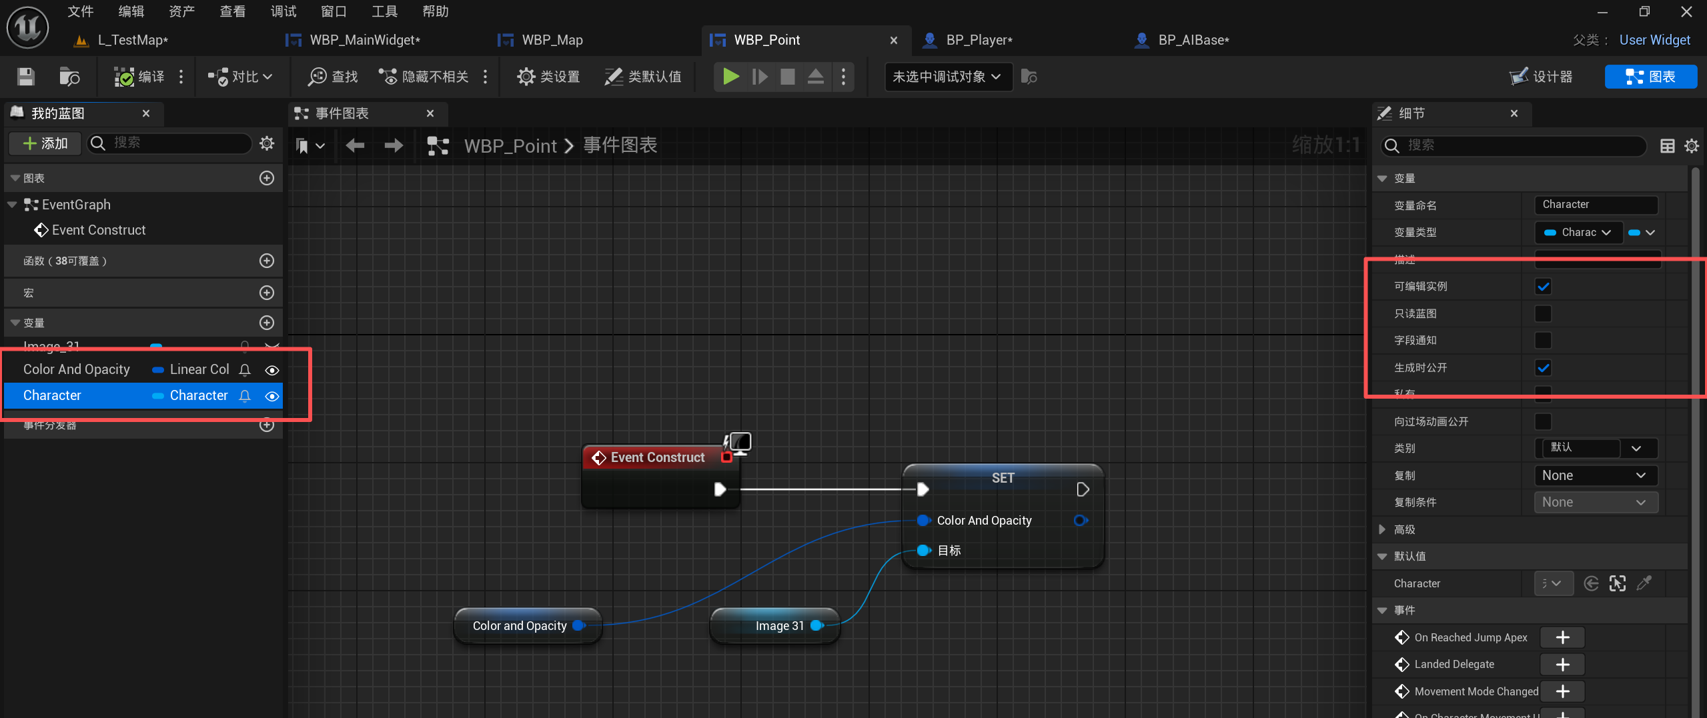
Task: Open My Blueprint panel settings gear
Action: [267, 143]
